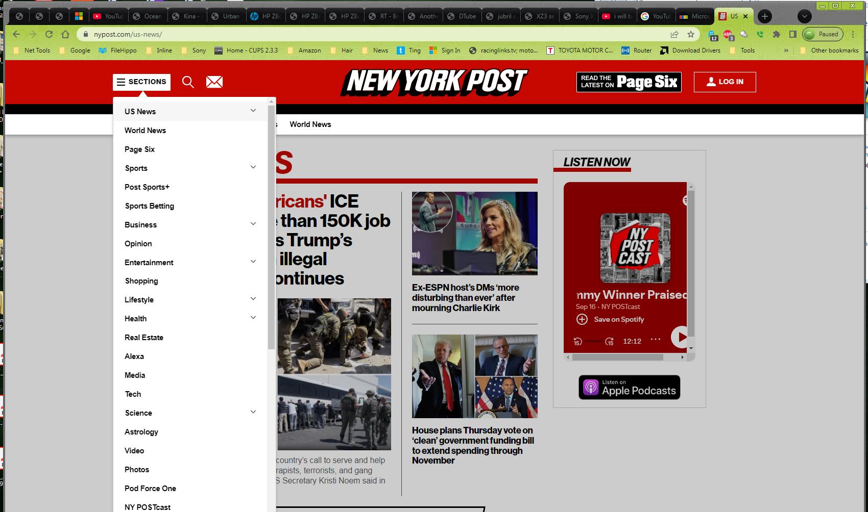Screen dimensions: 868x512
Task: Open House plans Thursday vote article headline
Action: pyautogui.click(x=473, y=445)
